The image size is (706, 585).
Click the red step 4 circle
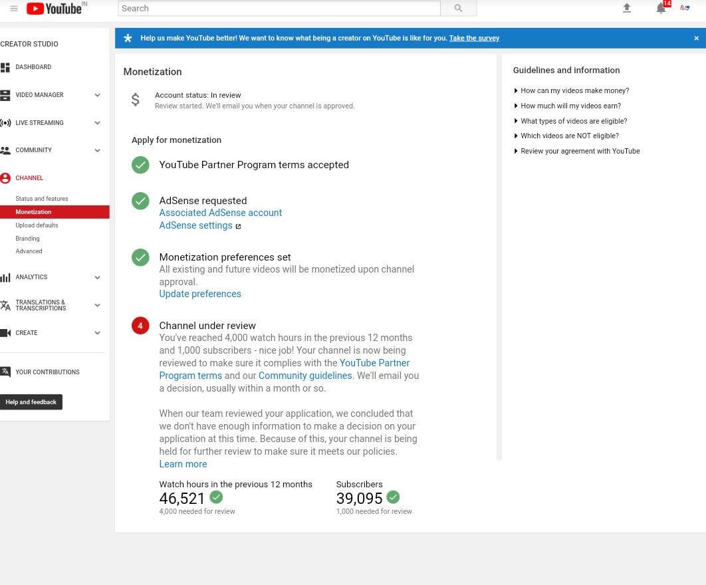tap(140, 326)
